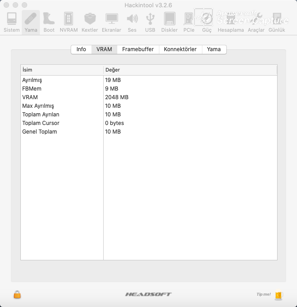Minimize the Hackintool window
The height and width of the screenshot is (307, 297).
pyautogui.click(x=15, y=5)
